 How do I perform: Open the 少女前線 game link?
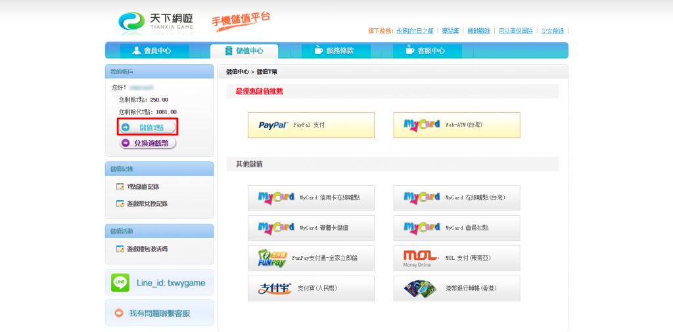pos(552,31)
